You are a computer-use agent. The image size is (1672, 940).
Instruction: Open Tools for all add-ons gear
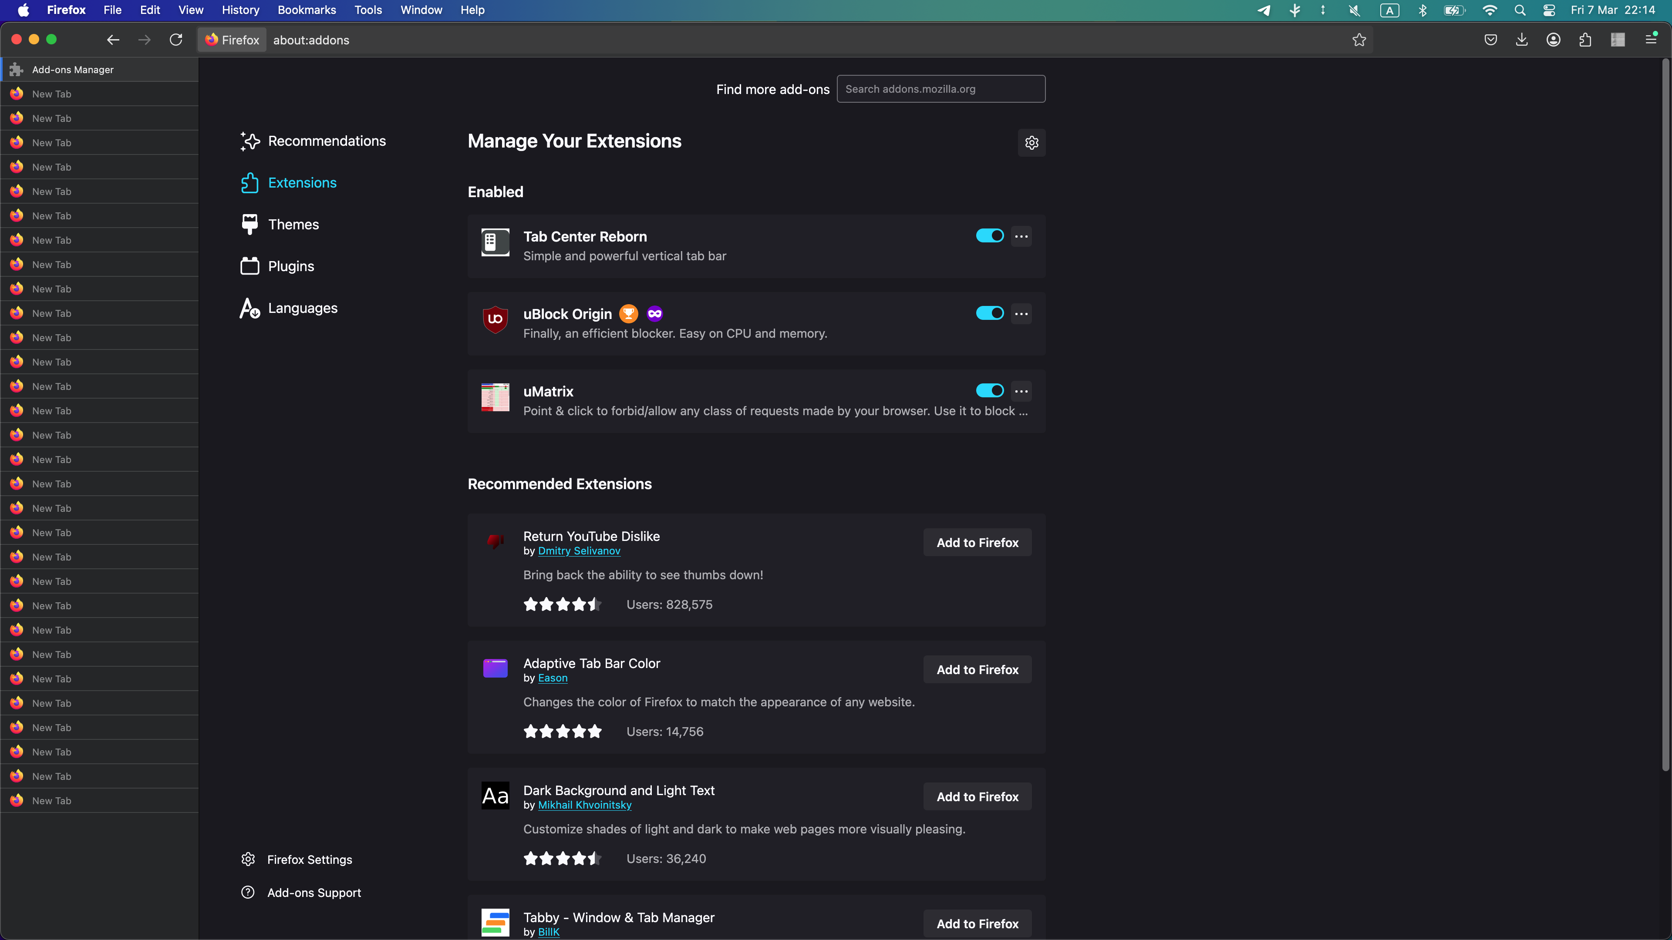[x=1032, y=143]
